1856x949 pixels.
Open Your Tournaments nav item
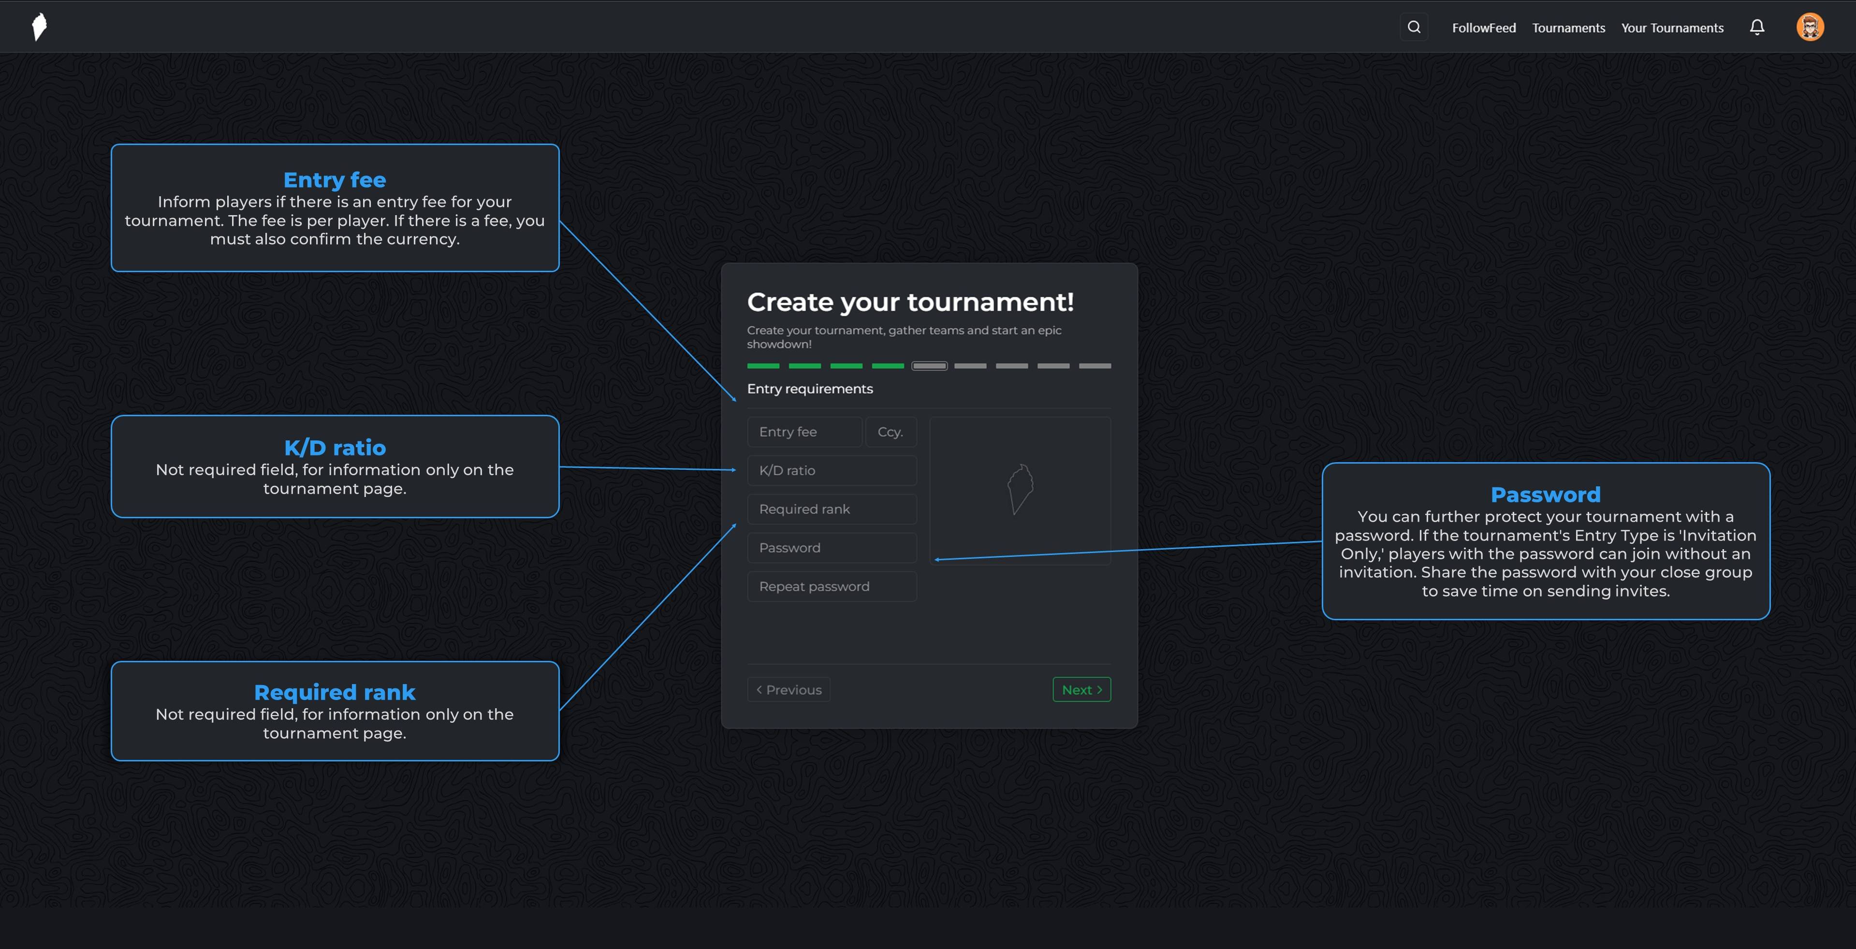[x=1671, y=28]
